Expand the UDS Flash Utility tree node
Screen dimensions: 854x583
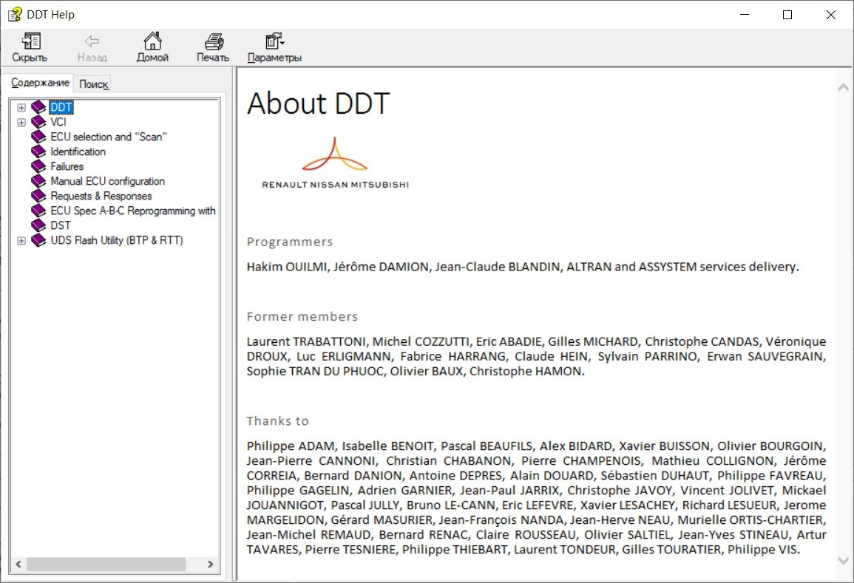click(x=21, y=241)
